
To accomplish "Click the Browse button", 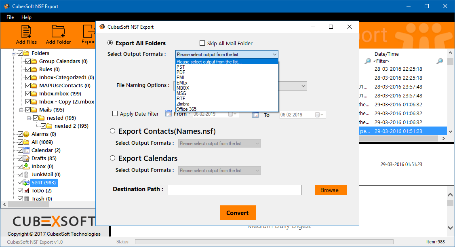I will coord(331,190).
